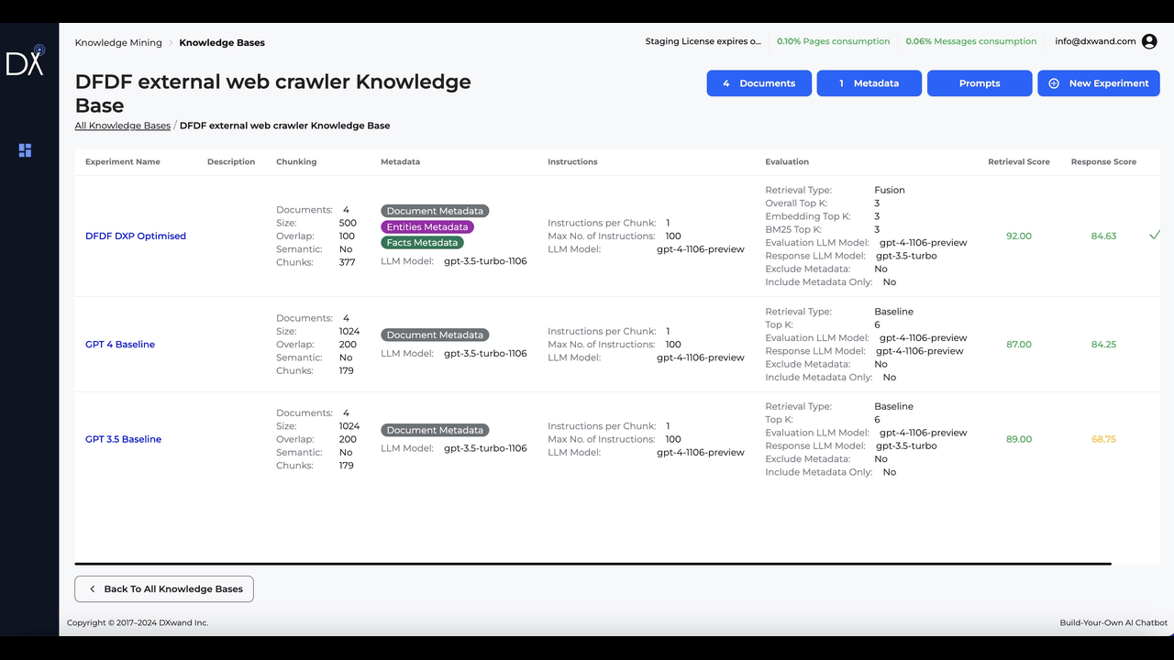This screenshot has width=1174, height=660.
Task: Open the GPT 3.5 Baseline experiment
Action: click(123, 439)
